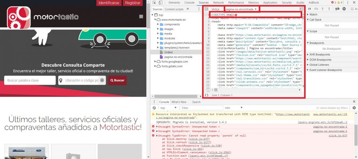Pause script execution button
Image resolution: width=358 pixels, height=159 pixels.
pyautogui.click(x=310, y=9)
